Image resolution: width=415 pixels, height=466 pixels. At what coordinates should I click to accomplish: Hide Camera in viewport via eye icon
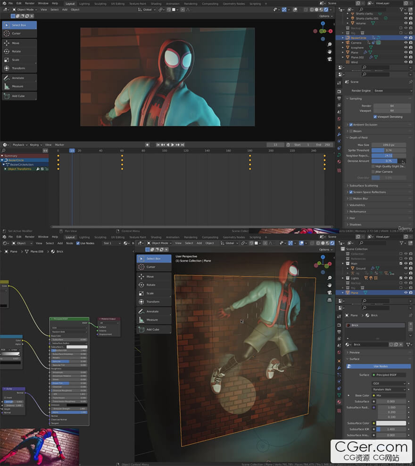406,42
